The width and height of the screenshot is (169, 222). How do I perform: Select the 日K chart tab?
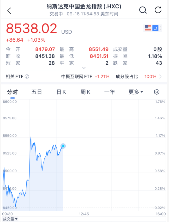pyautogui.click(x=61, y=92)
